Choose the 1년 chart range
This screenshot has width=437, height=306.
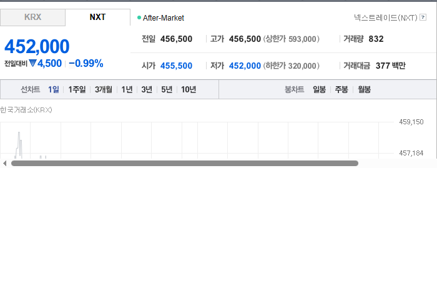pos(127,89)
